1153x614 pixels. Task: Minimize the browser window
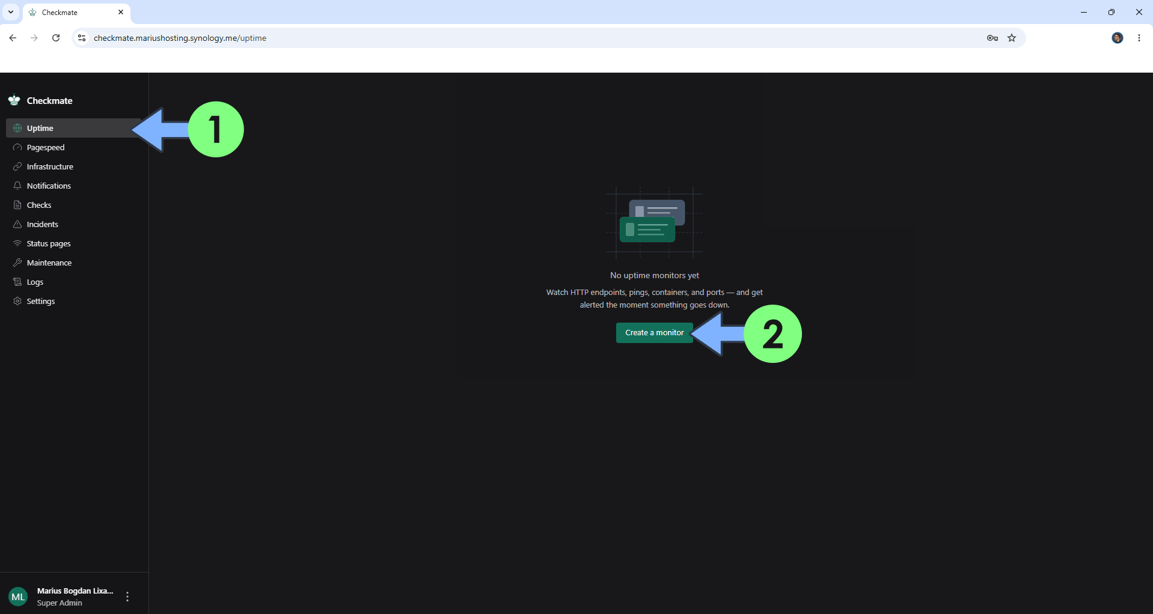[x=1084, y=12]
